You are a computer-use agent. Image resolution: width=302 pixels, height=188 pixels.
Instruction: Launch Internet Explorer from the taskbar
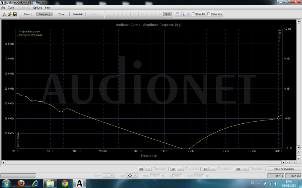(36, 183)
